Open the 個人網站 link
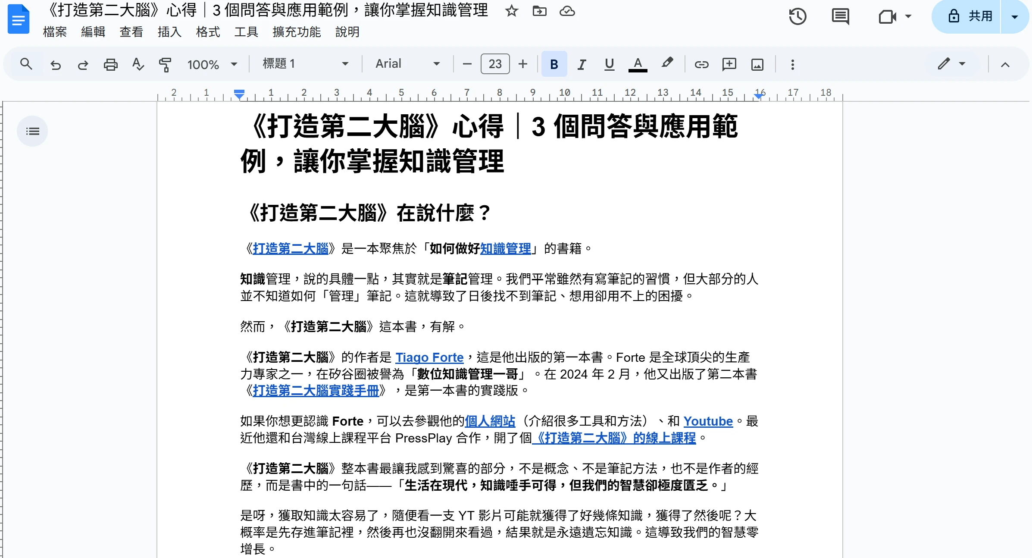 490,421
